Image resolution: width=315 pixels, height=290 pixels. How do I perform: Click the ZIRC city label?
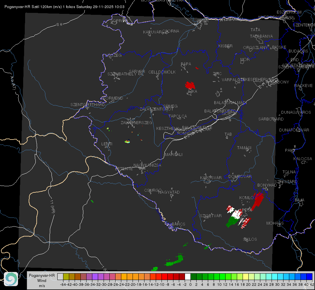[x=217, y=73]
